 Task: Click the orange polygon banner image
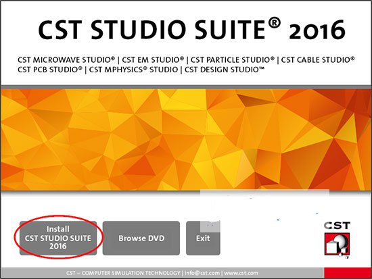point(186,140)
